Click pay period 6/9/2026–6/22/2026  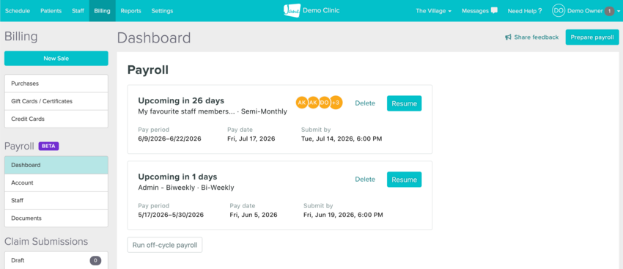click(x=169, y=139)
